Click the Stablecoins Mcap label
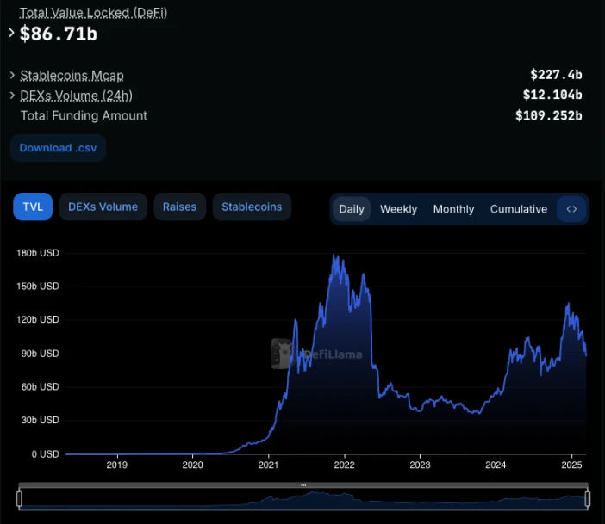Image resolution: width=605 pixels, height=524 pixels. (72, 75)
